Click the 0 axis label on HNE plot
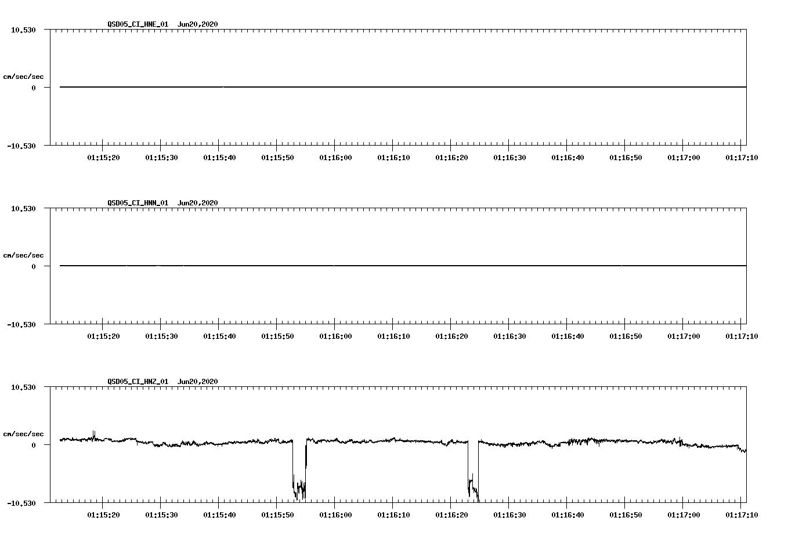 (x=34, y=88)
